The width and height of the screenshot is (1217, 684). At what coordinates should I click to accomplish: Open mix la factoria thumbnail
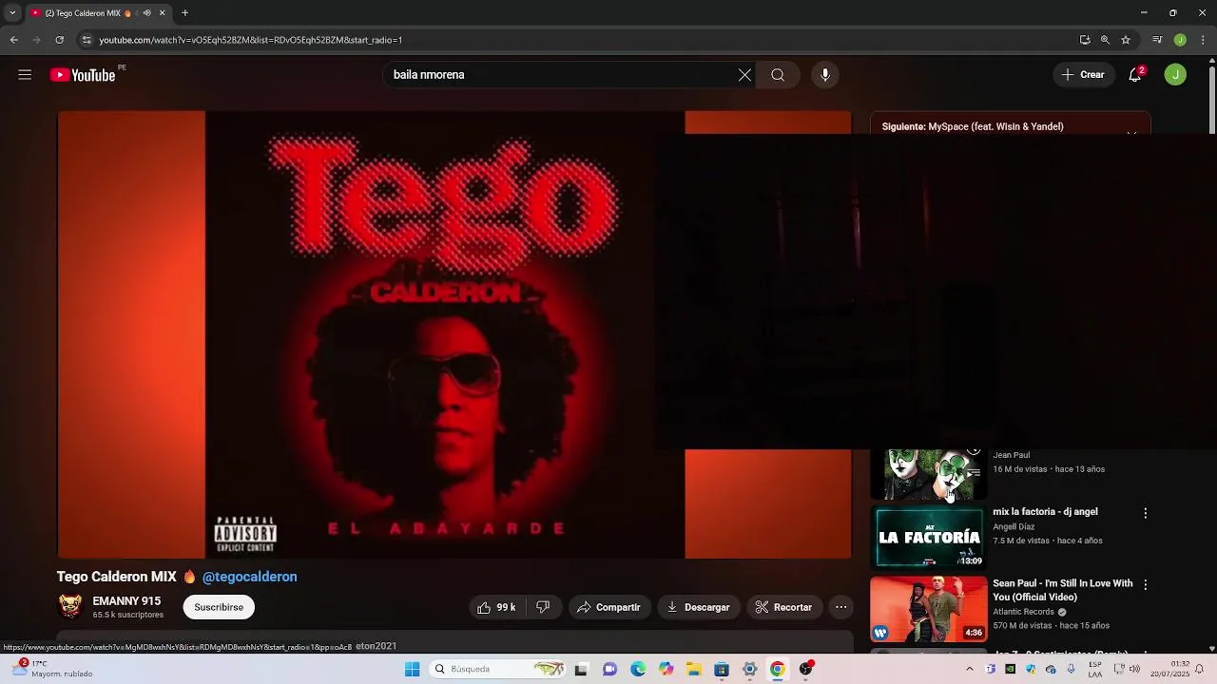pyautogui.click(x=929, y=538)
